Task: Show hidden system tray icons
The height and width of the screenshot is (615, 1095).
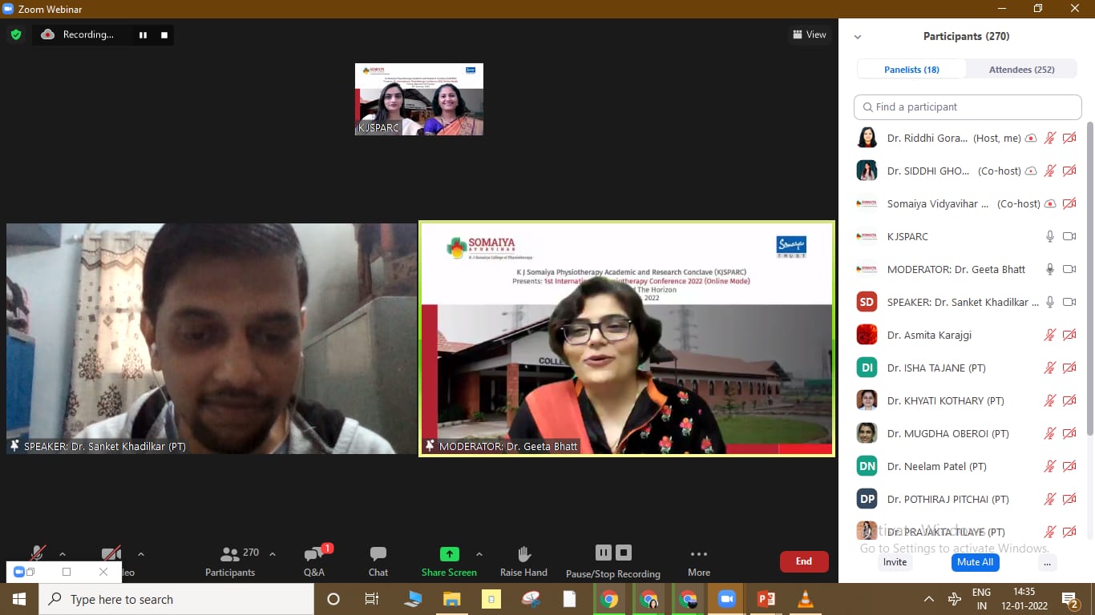Action: (x=928, y=599)
